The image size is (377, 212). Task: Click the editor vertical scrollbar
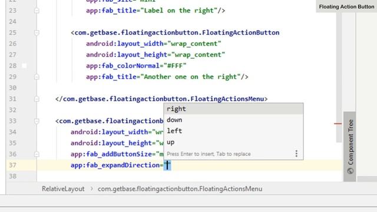(339, 77)
